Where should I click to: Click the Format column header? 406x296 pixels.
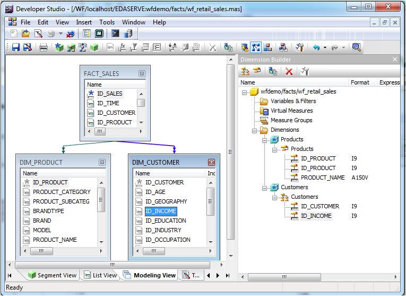click(360, 82)
